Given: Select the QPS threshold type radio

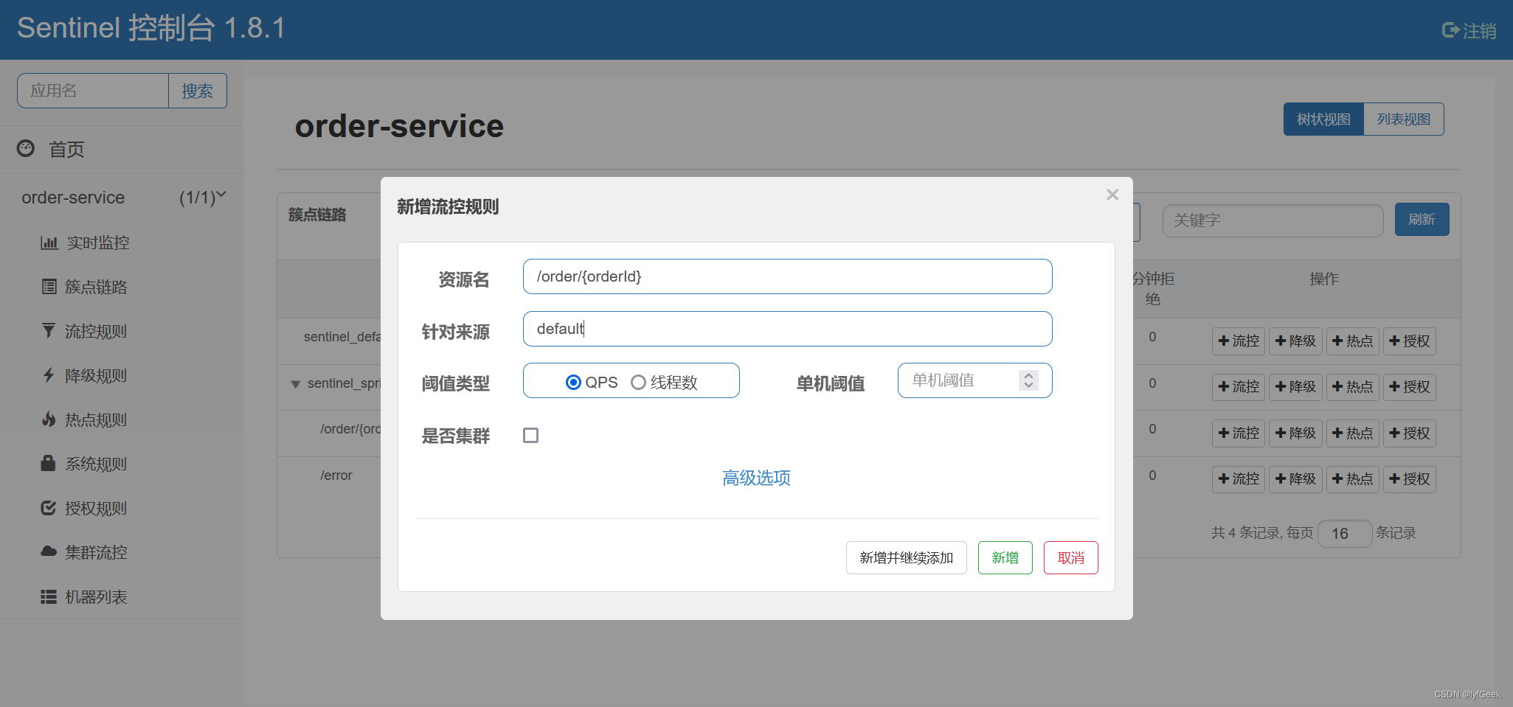Looking at the screenshot, I should [x=573, y=382].
